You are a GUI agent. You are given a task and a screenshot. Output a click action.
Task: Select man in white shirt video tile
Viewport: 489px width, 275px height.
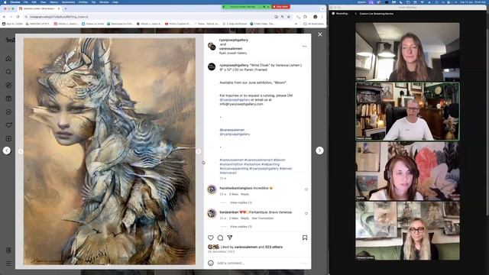click(407, 112)
